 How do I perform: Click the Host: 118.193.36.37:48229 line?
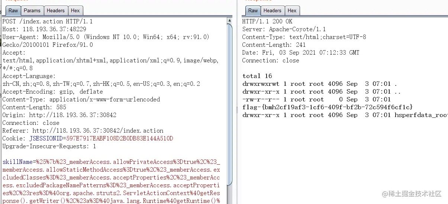pos(44,29)
